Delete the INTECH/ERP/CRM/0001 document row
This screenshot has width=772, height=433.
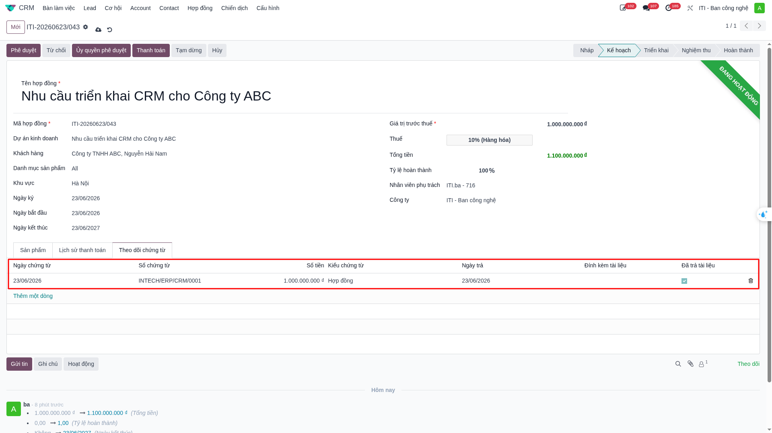751,281
